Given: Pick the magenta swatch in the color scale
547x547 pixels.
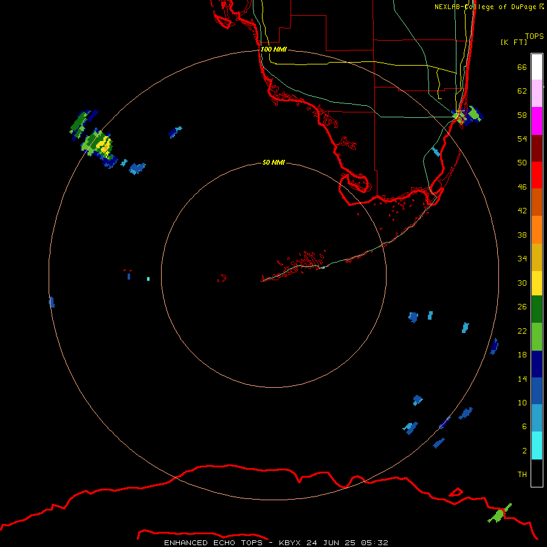Looking at the screenshot, I should (537, 121).
